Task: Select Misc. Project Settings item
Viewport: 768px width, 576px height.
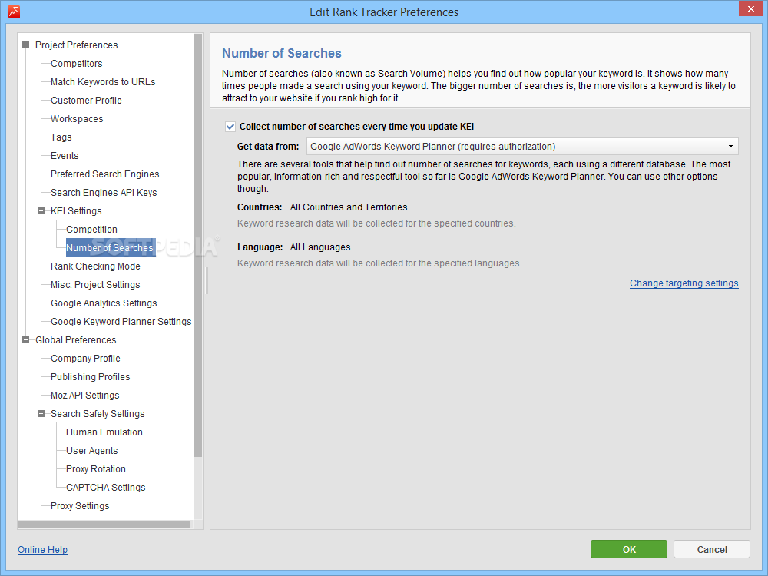Action: click(95, 285)
